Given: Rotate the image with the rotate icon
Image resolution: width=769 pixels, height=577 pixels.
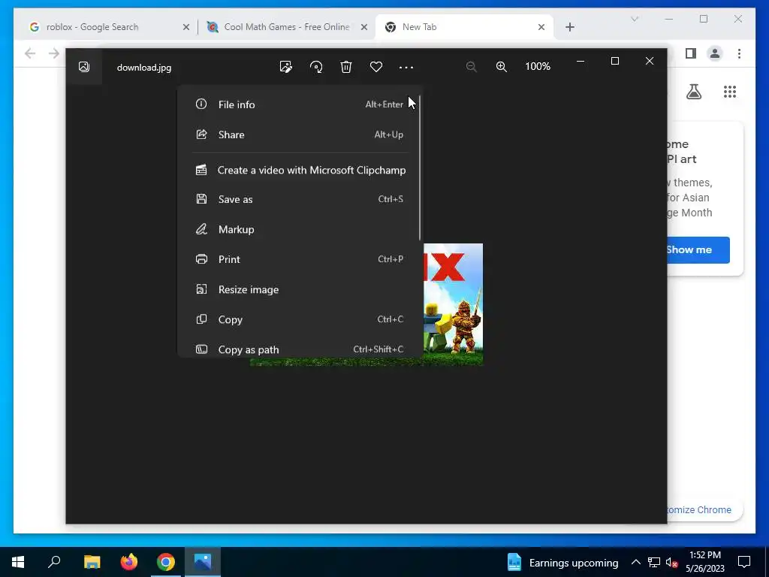Looking at the screenshot, I should click(316, 67).
